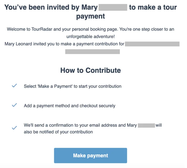
Task: Click checkmark beside 'We'll send a confirmation'
Action: coord(14,128)
